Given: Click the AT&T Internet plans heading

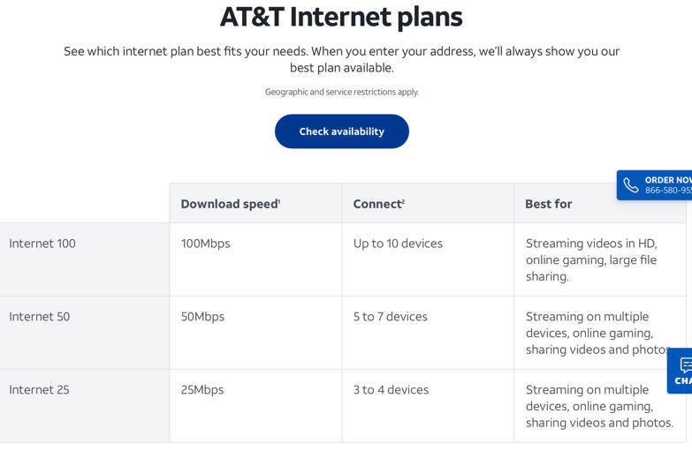Looking at the screenshot, I should [341, 17].
